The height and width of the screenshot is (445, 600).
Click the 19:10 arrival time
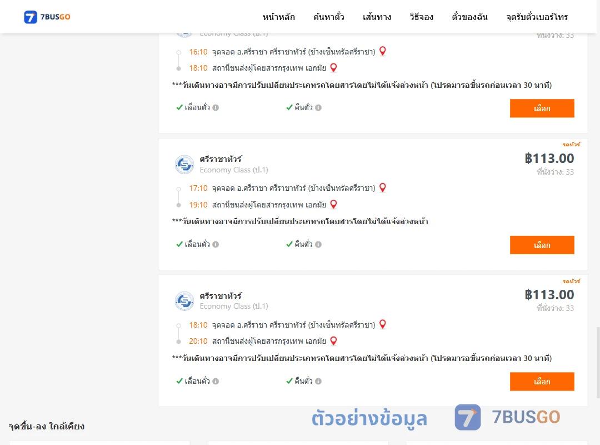[x=198, y=205]
